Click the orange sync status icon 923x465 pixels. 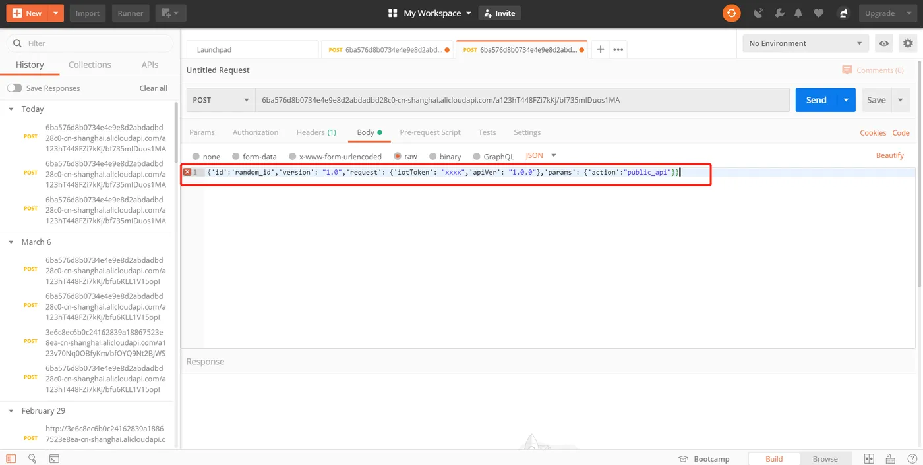click(731, 13)
